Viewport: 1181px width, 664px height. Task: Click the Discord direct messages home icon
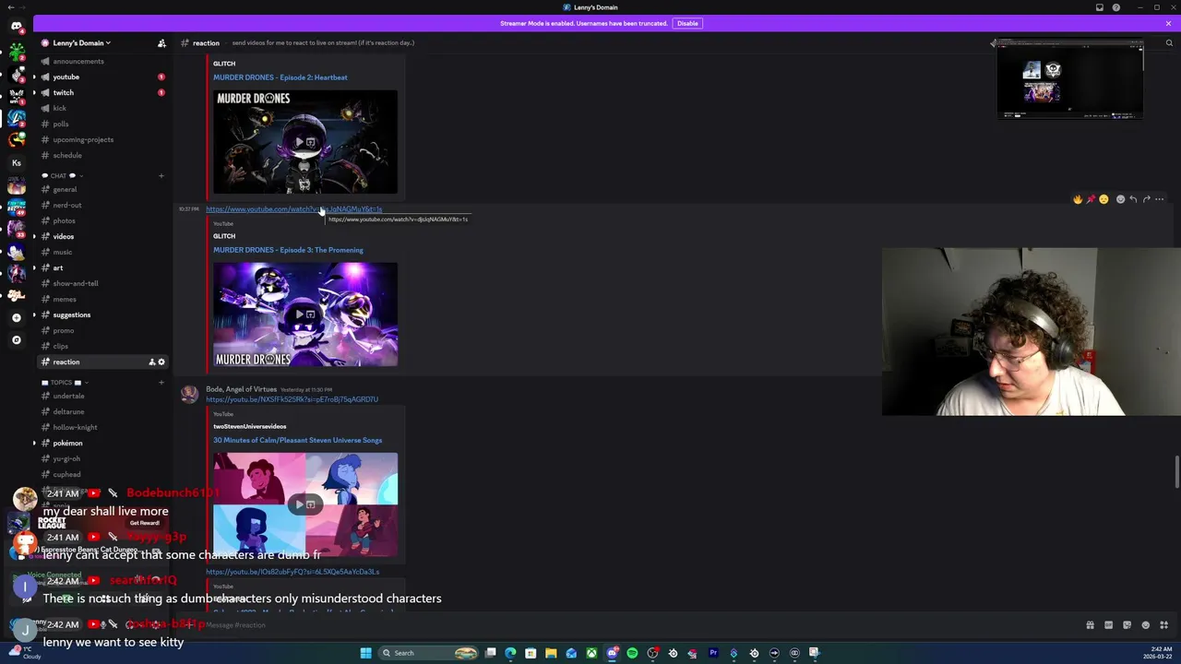pyautogui.click(x=17, y=26)
